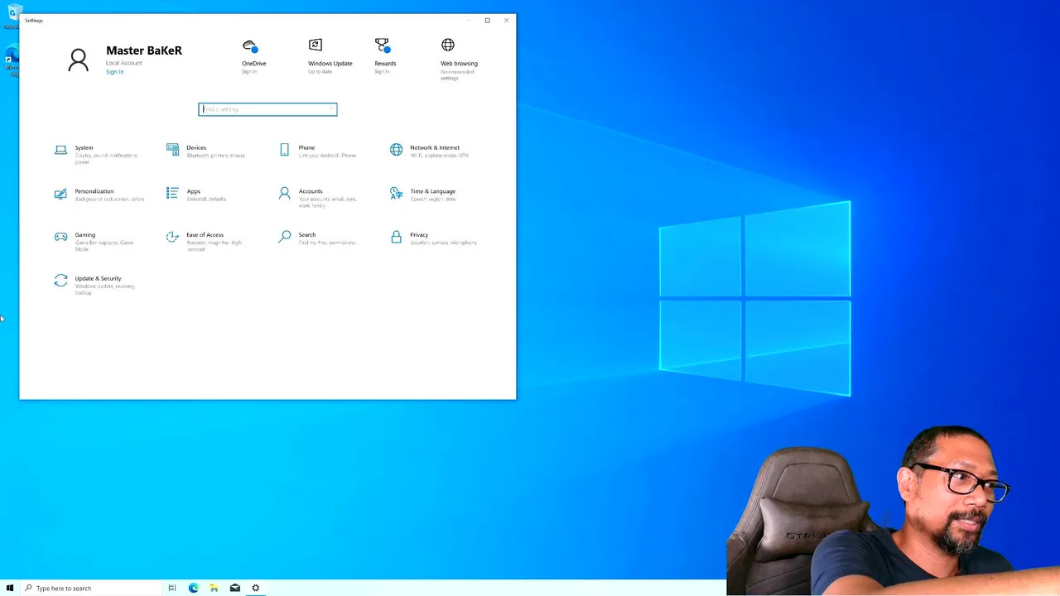
Task: Open the Apps settings category
Action: [x=197, y=195]
